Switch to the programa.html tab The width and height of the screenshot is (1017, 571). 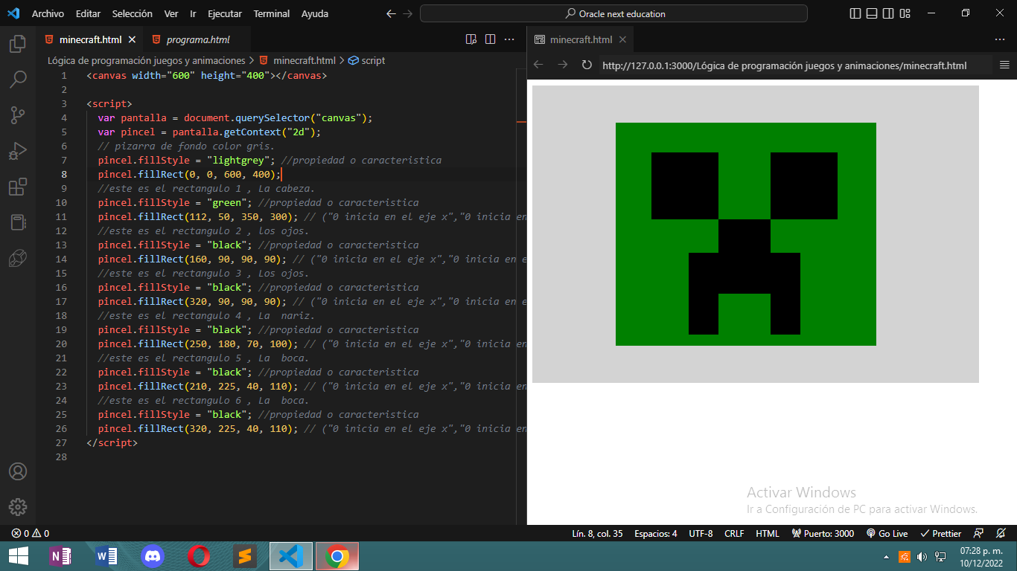click(x=197, y=39)
